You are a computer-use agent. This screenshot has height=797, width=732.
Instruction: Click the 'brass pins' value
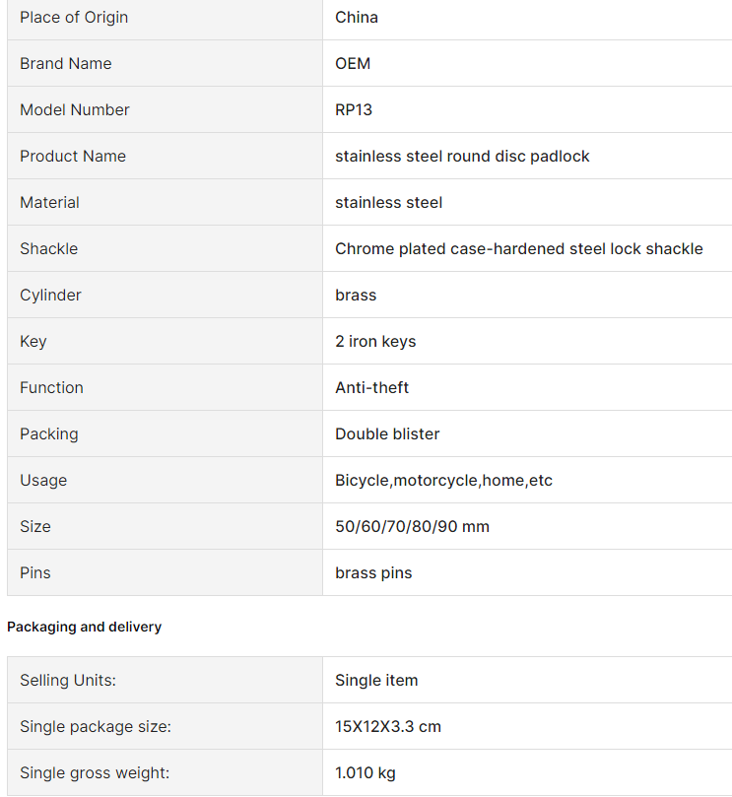pos(373,573)
